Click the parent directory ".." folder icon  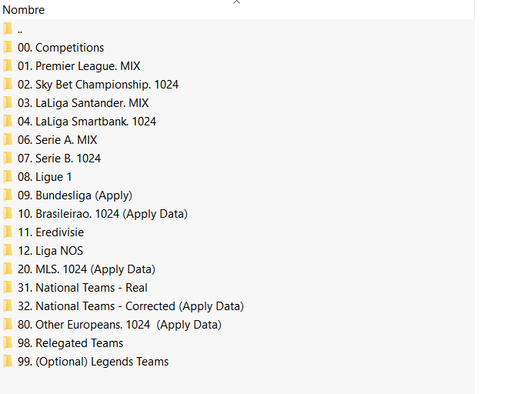click(8, 29)
